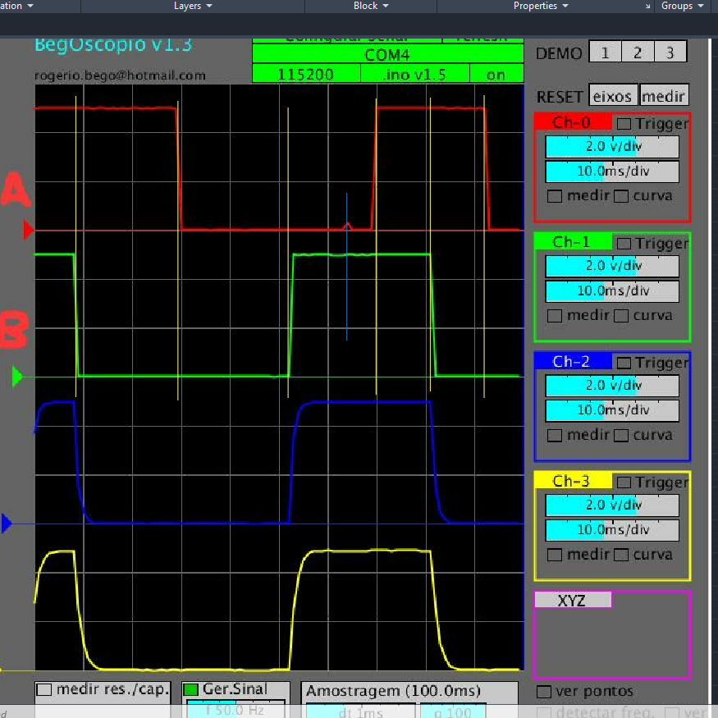
Task: Select the blue Ch-2 channel label
Action: [573, 361]
